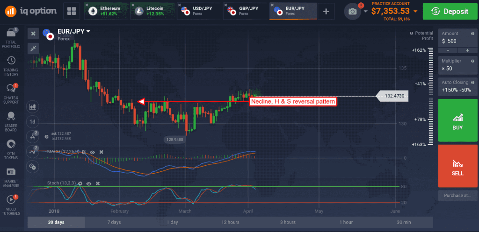Switch to the Ethereum tab
This screenshot has height=232, width=479.
coord(107,11)
